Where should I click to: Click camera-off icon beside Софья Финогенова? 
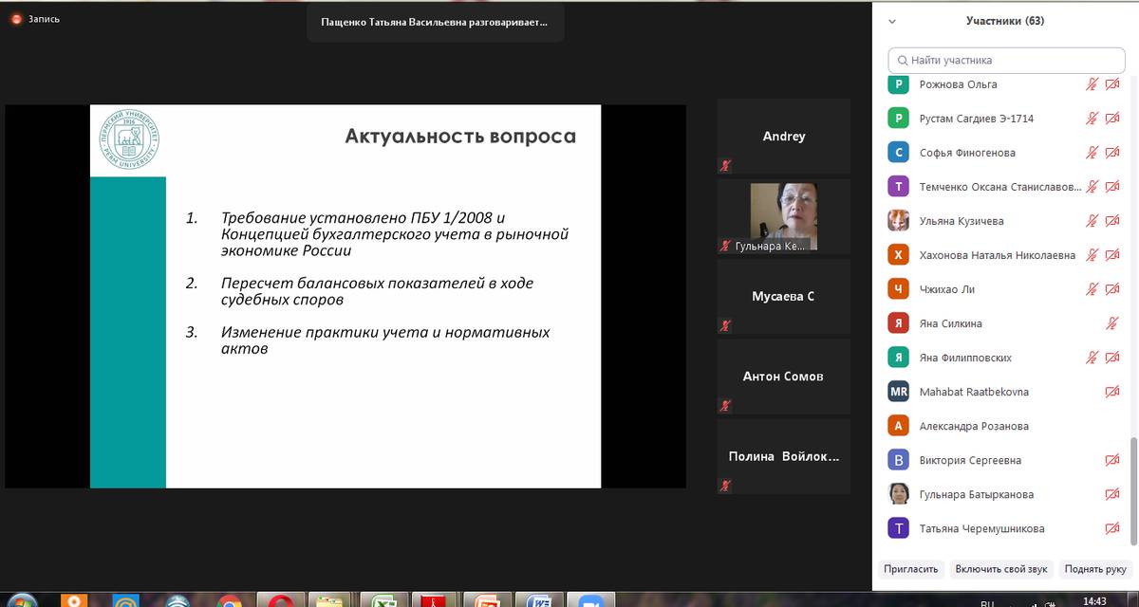click(x=1112, y=153)
